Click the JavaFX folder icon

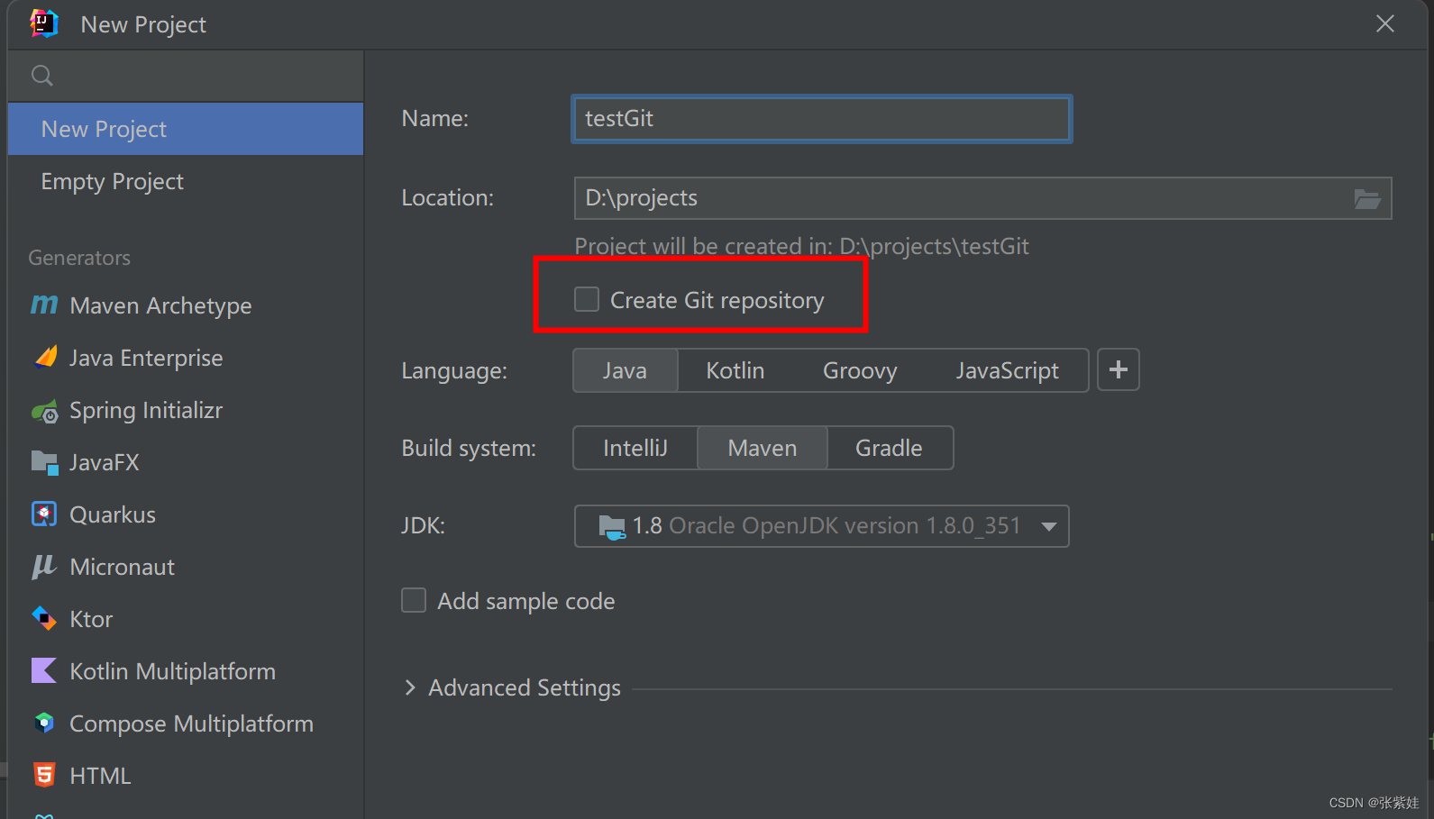(x=45, y=463)
